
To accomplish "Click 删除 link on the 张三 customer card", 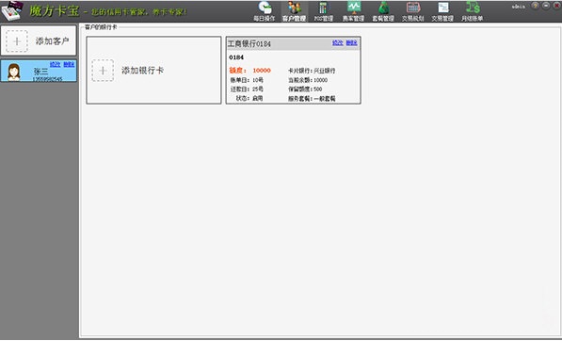I will [x=69, y=65].
